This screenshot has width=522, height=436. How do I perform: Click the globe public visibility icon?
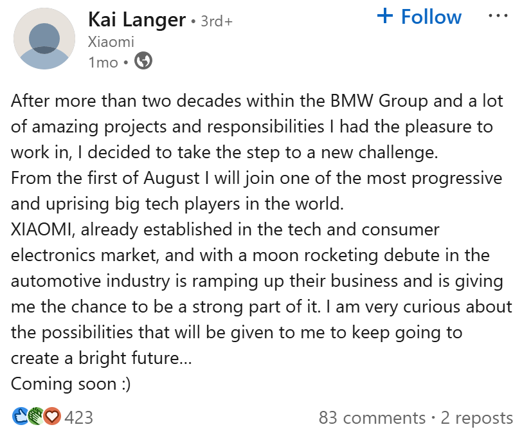tap(143, 61)
